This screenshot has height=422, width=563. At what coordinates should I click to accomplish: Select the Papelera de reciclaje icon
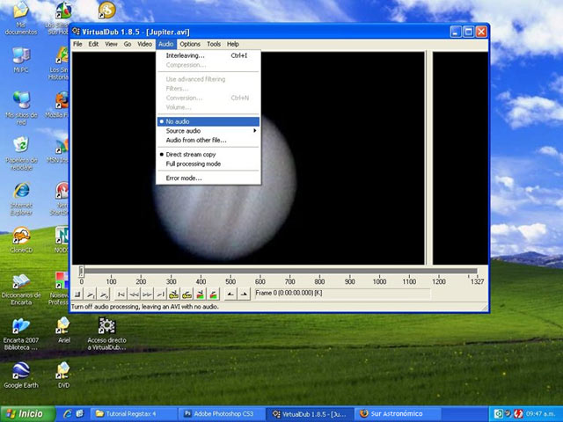(20, 146)
